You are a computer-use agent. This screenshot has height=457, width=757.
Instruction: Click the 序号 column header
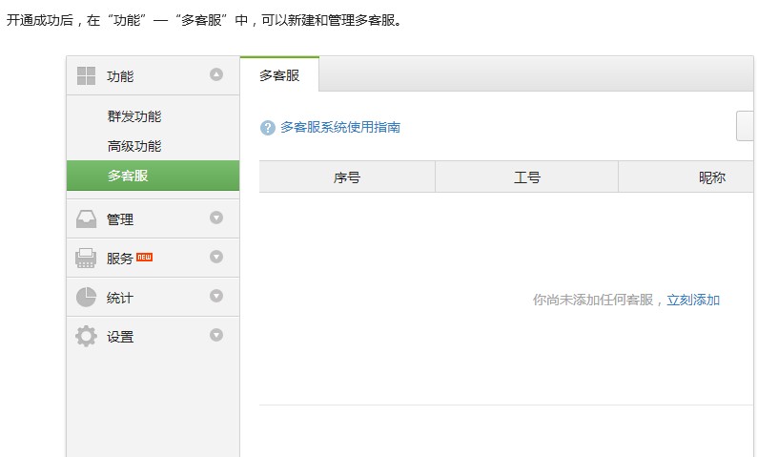click(x=347, y=177)
